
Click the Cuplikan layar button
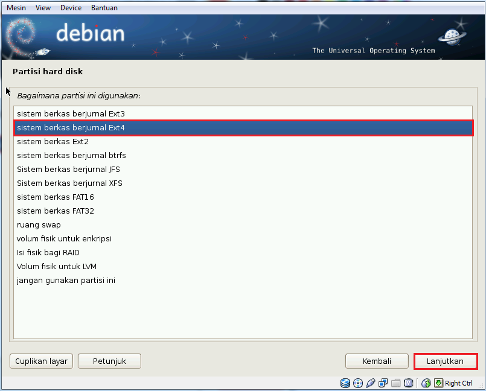(40, 361)
